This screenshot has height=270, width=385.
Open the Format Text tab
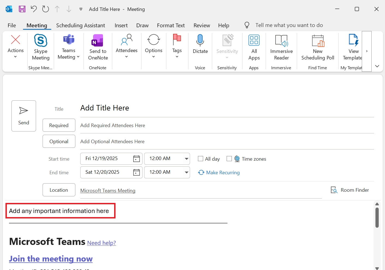pyautogui.click(x=171, y=25)
